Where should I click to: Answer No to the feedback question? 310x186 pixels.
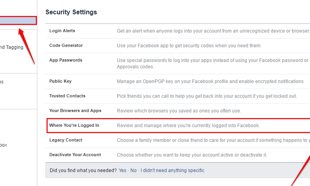(134, 170)
